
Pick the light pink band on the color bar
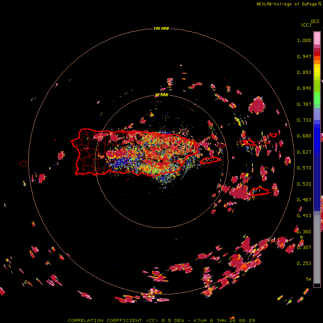click(317, 38)
